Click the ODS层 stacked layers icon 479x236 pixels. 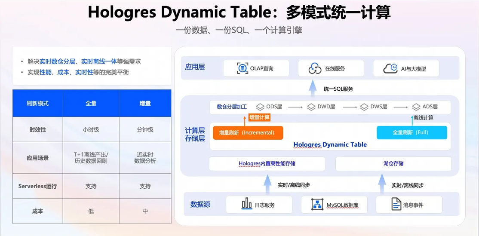260,107
